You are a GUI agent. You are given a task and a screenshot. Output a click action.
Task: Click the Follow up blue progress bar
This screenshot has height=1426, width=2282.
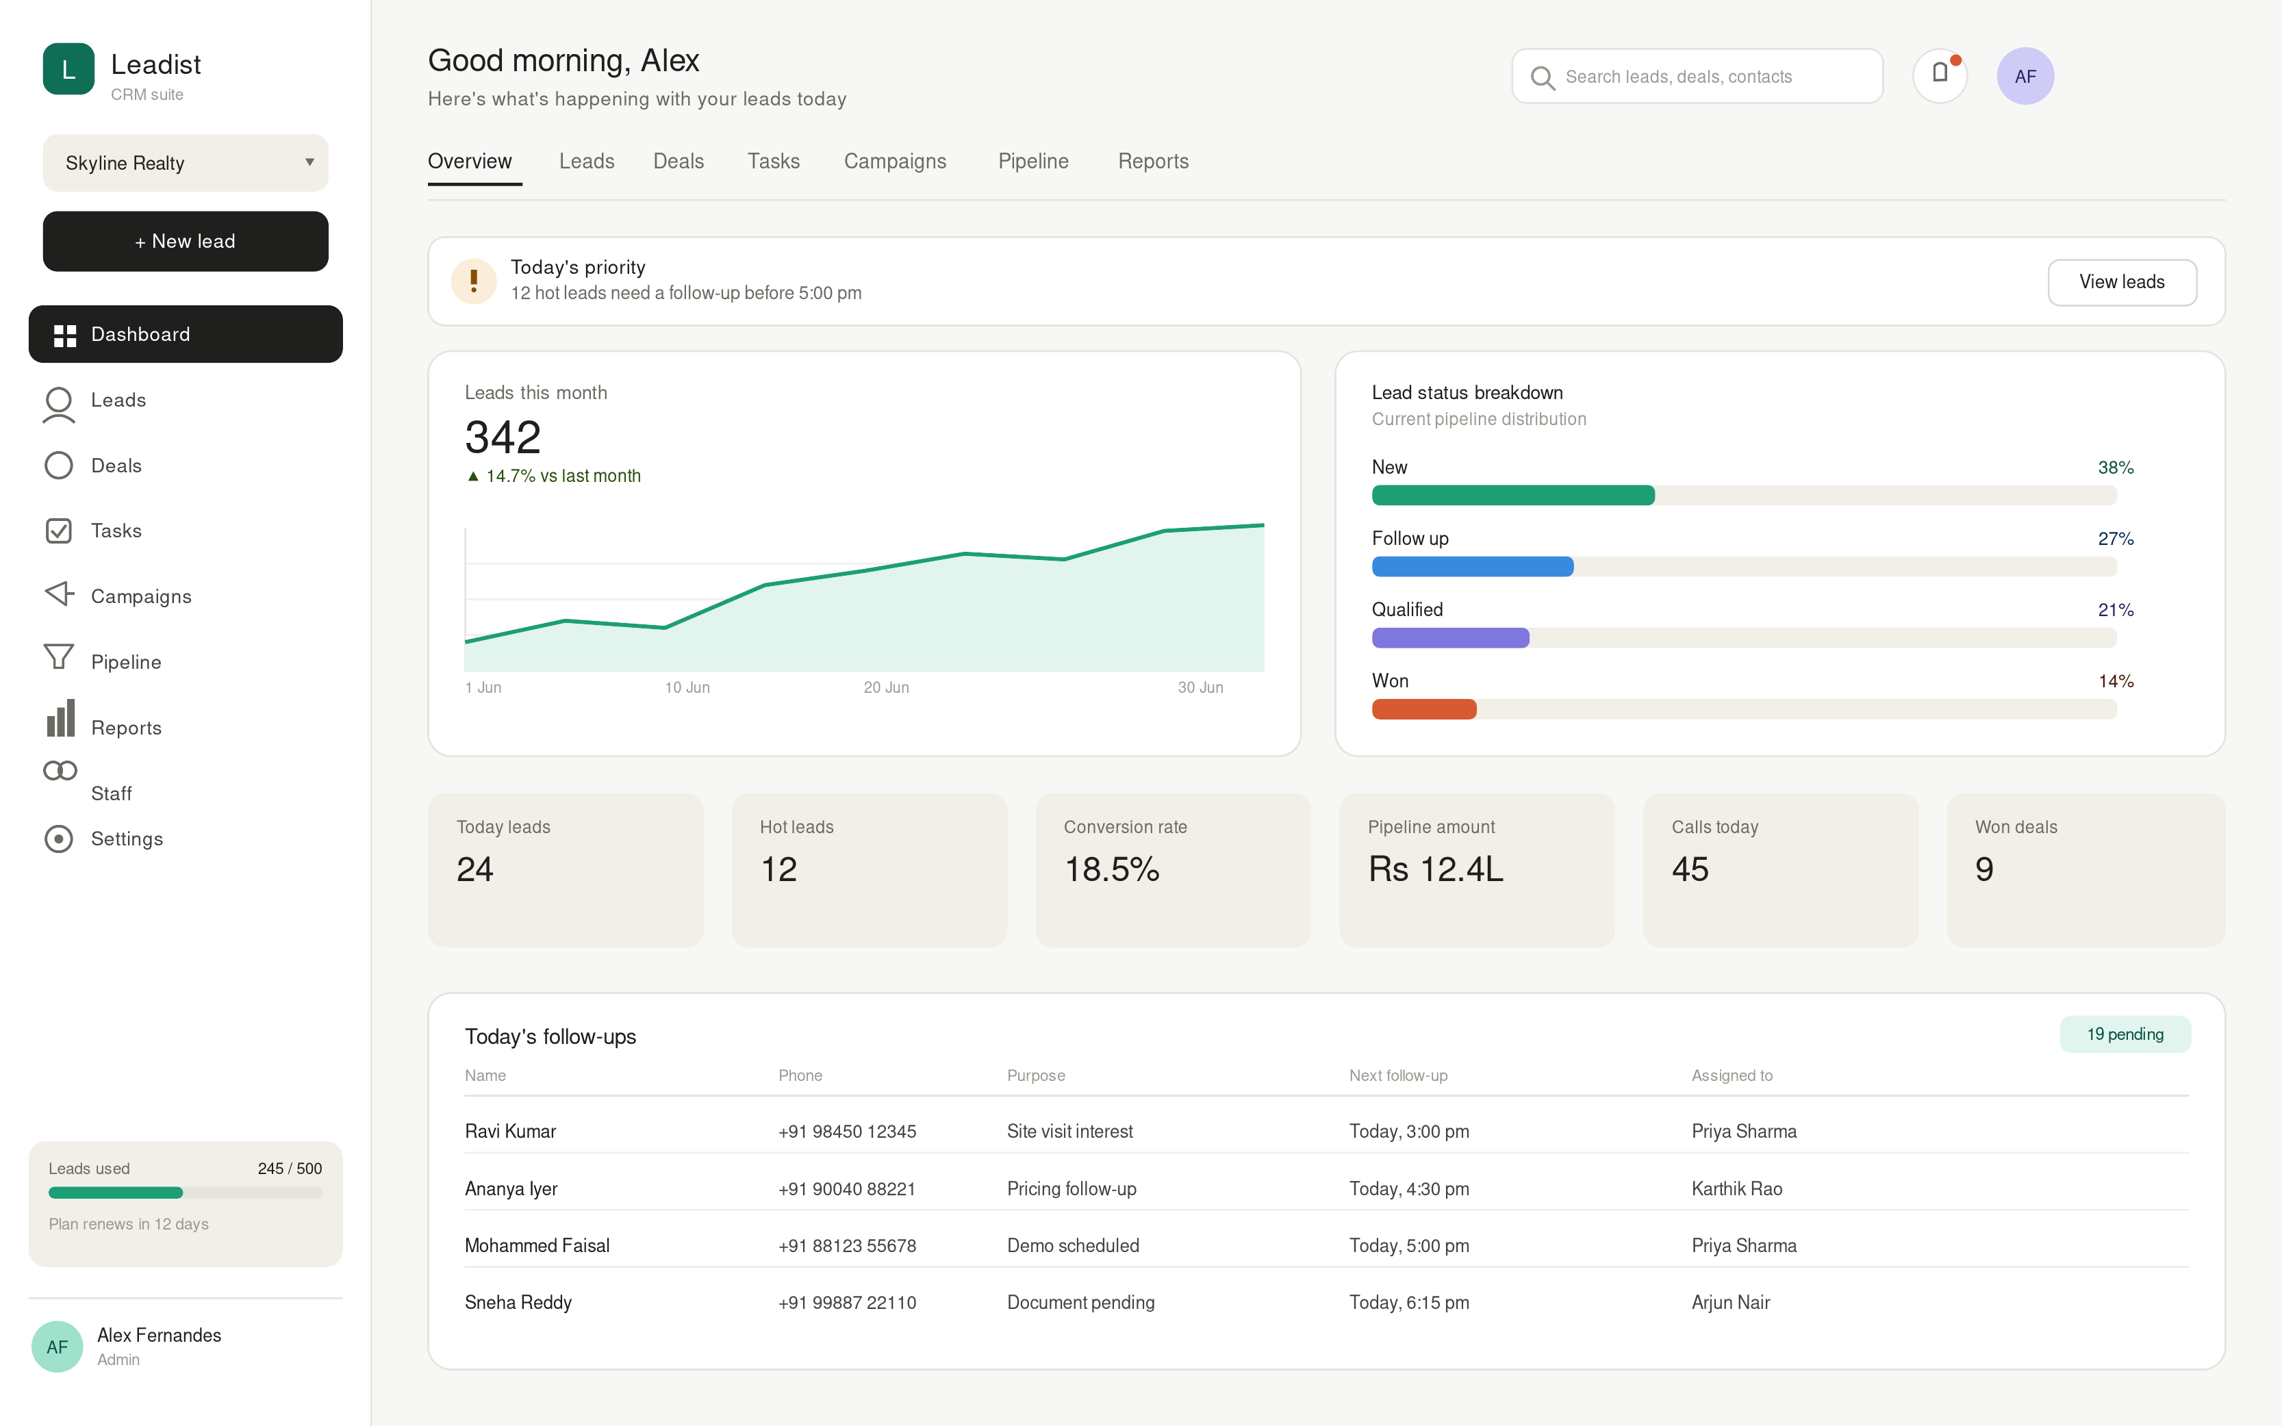coord(1473,567)
